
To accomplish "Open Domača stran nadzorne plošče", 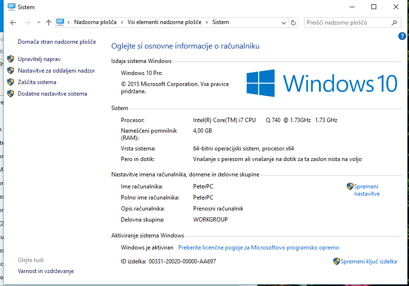I will 57,42.
